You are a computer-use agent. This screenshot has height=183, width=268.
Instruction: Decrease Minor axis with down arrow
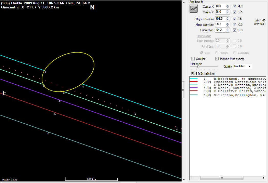[x=228, y=25]
